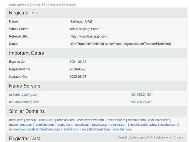The height and width of the screenshot is (142, 189).
Task: Open similar domain receid.org
Action: [x=99, y=124]
